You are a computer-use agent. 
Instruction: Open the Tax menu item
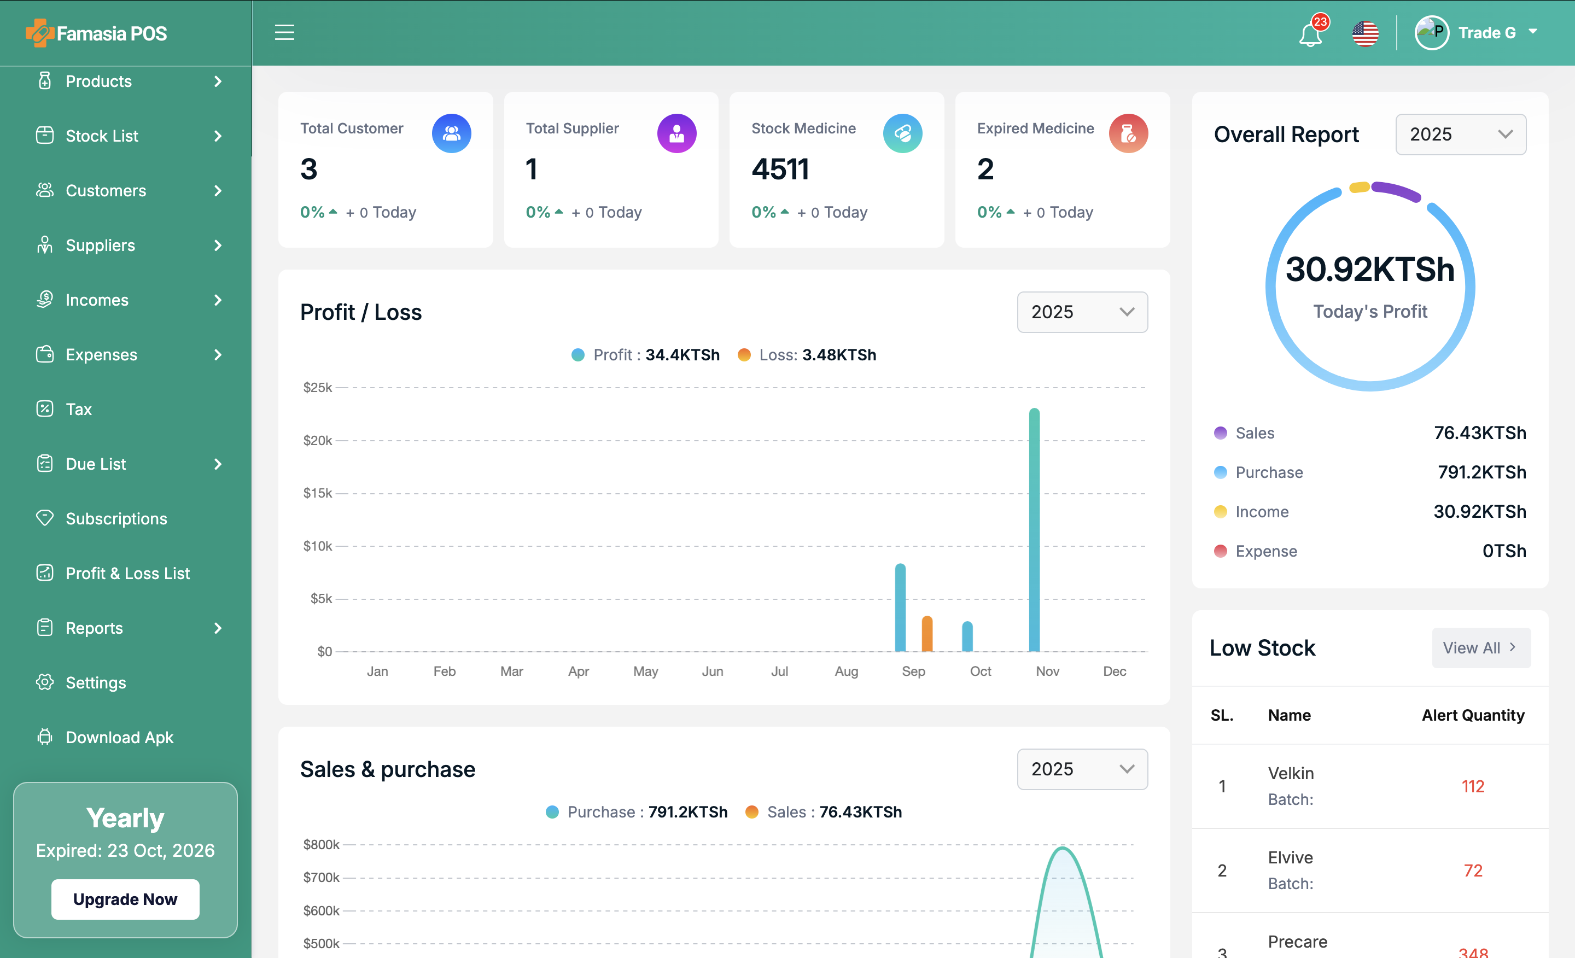point(79,409)
